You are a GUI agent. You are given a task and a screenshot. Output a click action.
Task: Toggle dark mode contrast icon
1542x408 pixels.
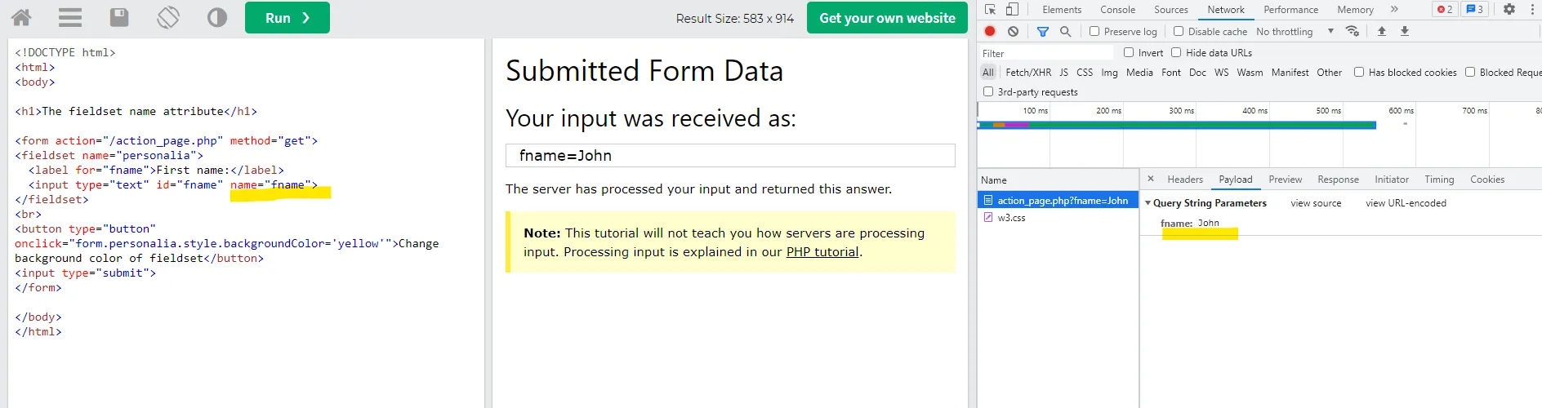[217, 17]
